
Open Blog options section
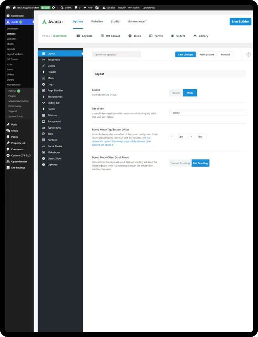[x=60, y=134]
